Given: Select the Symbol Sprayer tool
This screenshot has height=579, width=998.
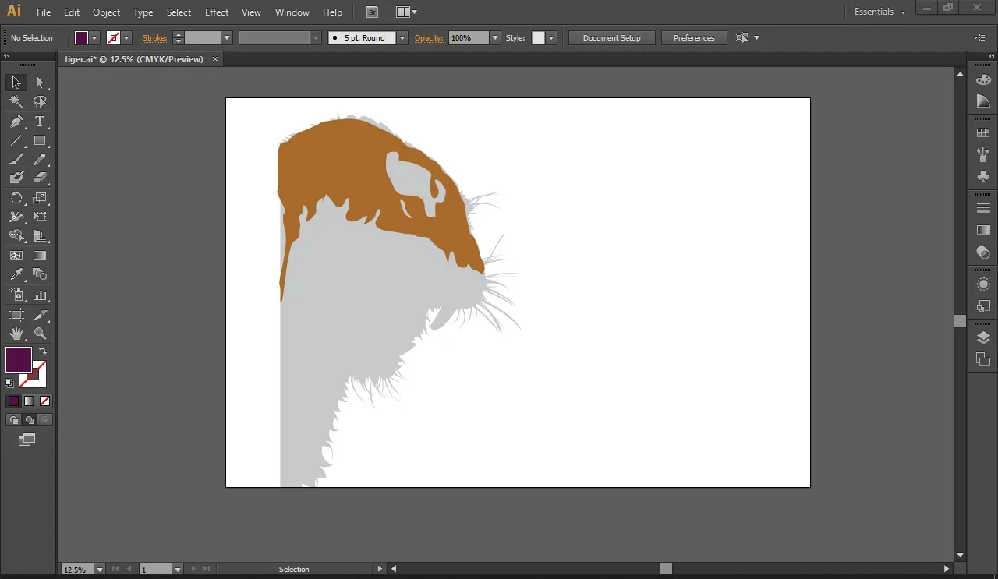Looking at the screenshot, I should [16, 295].
